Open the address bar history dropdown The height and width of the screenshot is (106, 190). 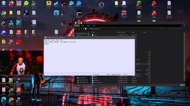click(x=158, y=29)
